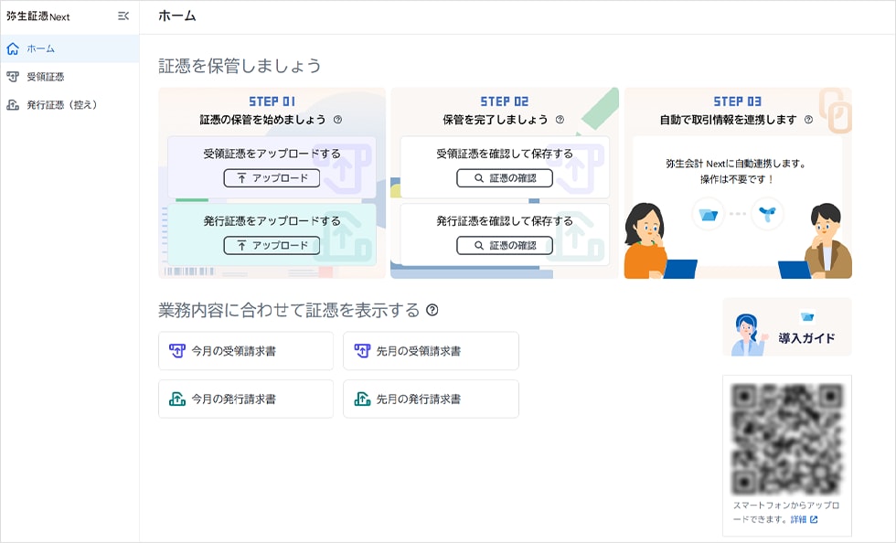Click the help icon beside 自動で取引情報を連携します
The image size is (896, 543).
[808, 120]
